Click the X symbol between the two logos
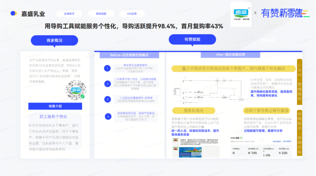The image size is (316, 176). click(x=255, y=13)
